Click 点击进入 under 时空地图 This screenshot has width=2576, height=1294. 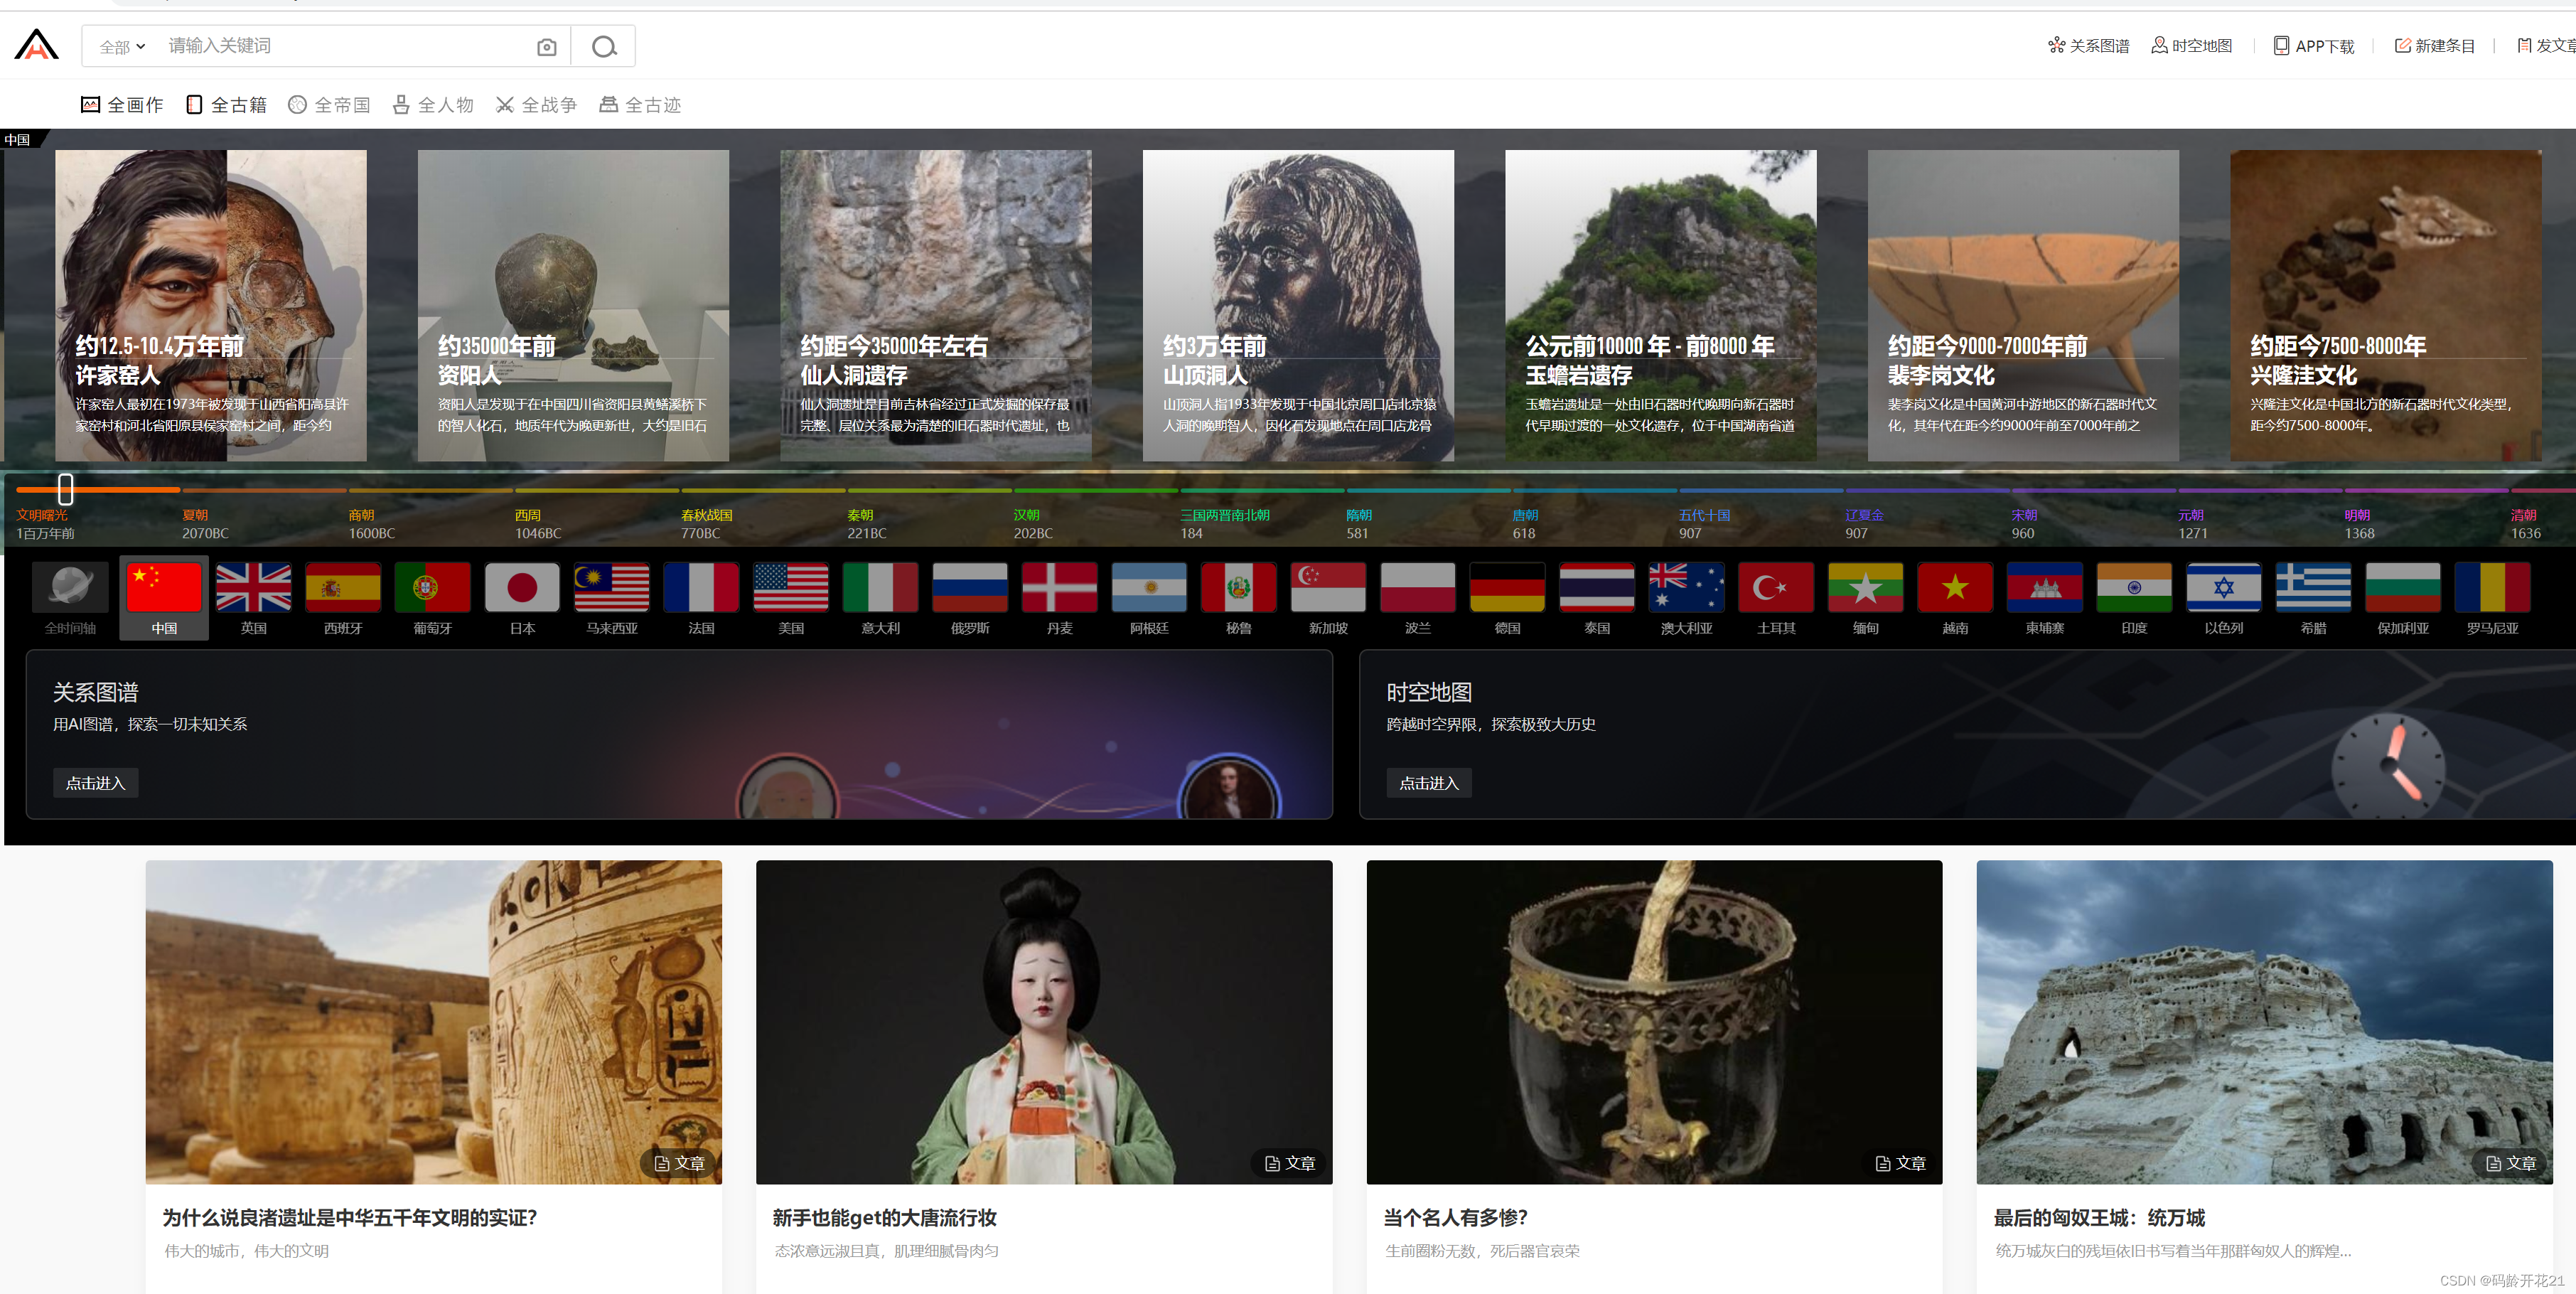(x=1428, y=783)
